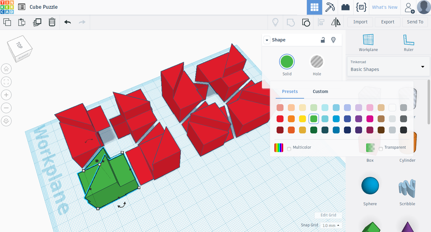
Task: Click the Show all lightbulb icon
Action: 275,22
